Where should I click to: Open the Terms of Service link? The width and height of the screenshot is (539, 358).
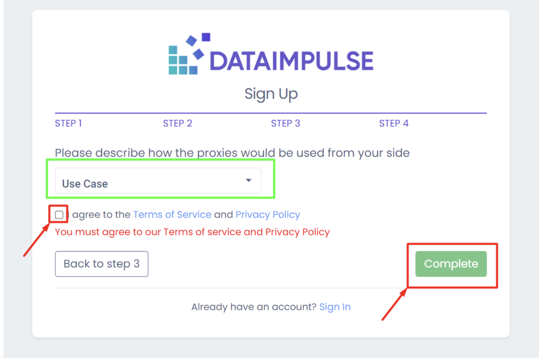[x=172, y=215]
